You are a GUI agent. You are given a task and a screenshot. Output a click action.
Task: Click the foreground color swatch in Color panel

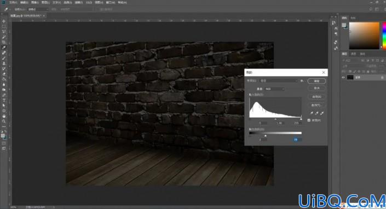[344, 25]
